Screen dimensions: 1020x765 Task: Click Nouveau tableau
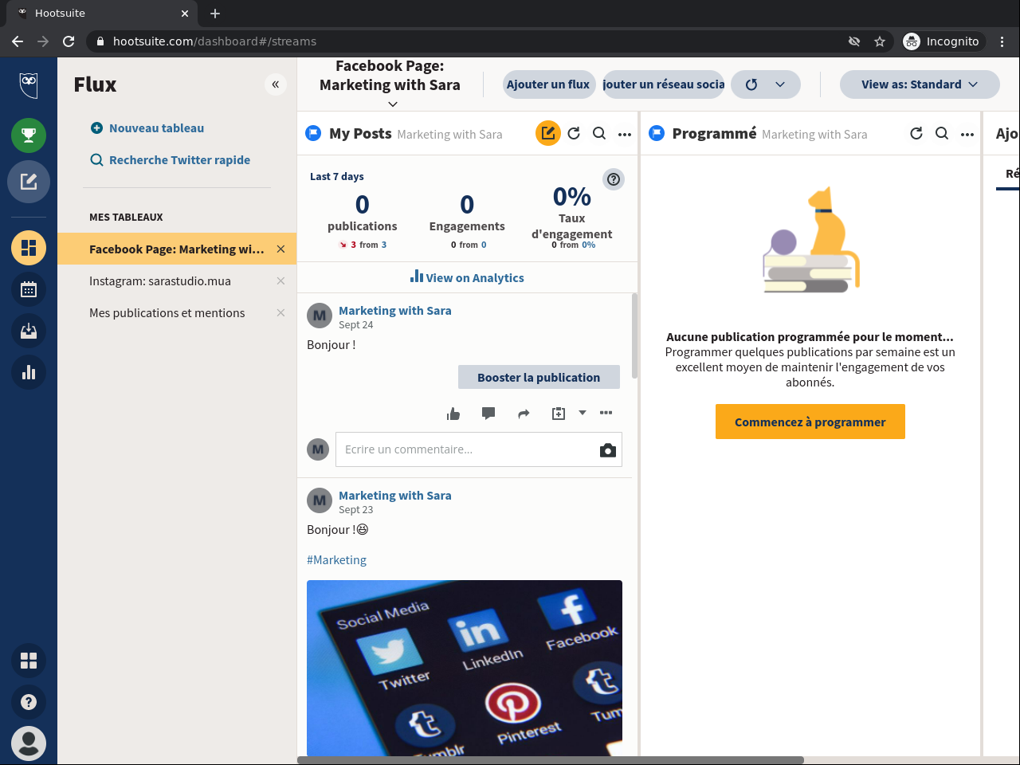(147, 128)
